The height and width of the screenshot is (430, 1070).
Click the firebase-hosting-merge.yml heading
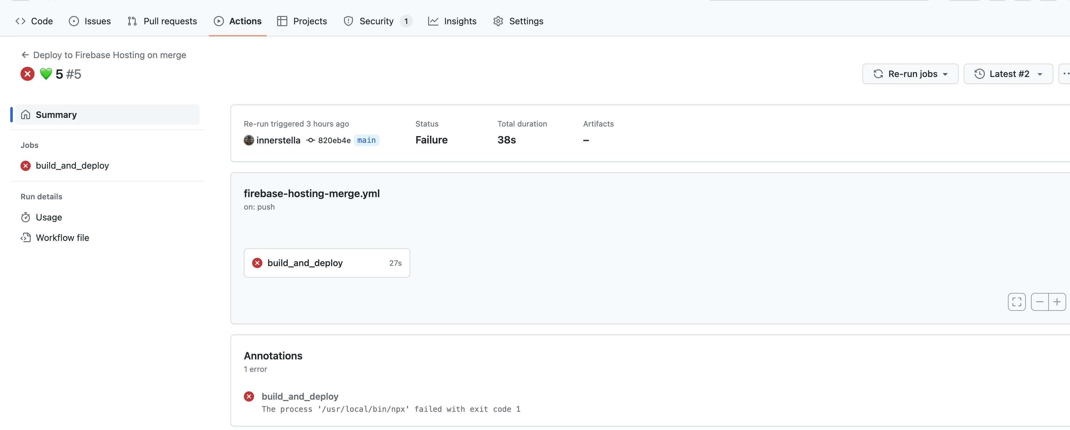tap(312, 193)
